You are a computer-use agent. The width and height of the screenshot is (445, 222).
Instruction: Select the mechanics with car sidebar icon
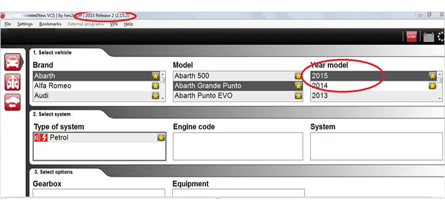coord(12,82)
